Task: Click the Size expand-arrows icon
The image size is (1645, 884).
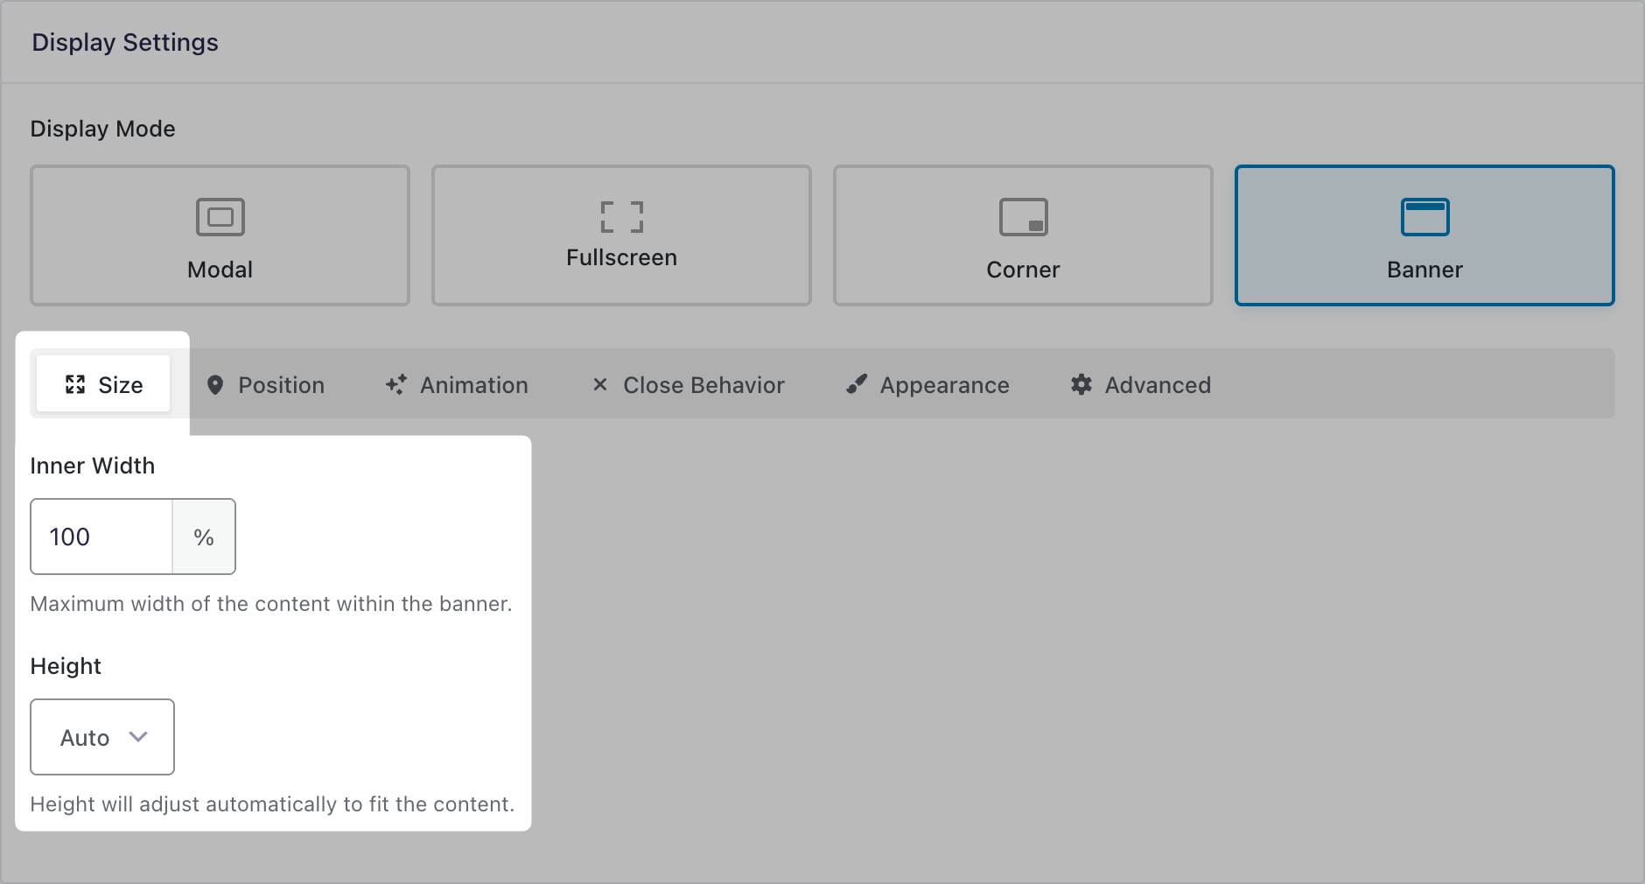Action: (x=75, y=385)
